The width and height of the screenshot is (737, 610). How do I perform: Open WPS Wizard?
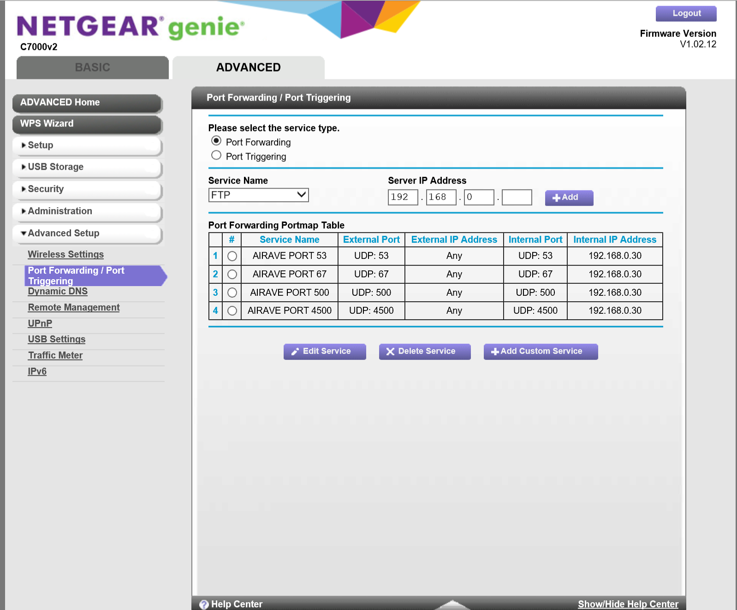(x=87, y=124)
